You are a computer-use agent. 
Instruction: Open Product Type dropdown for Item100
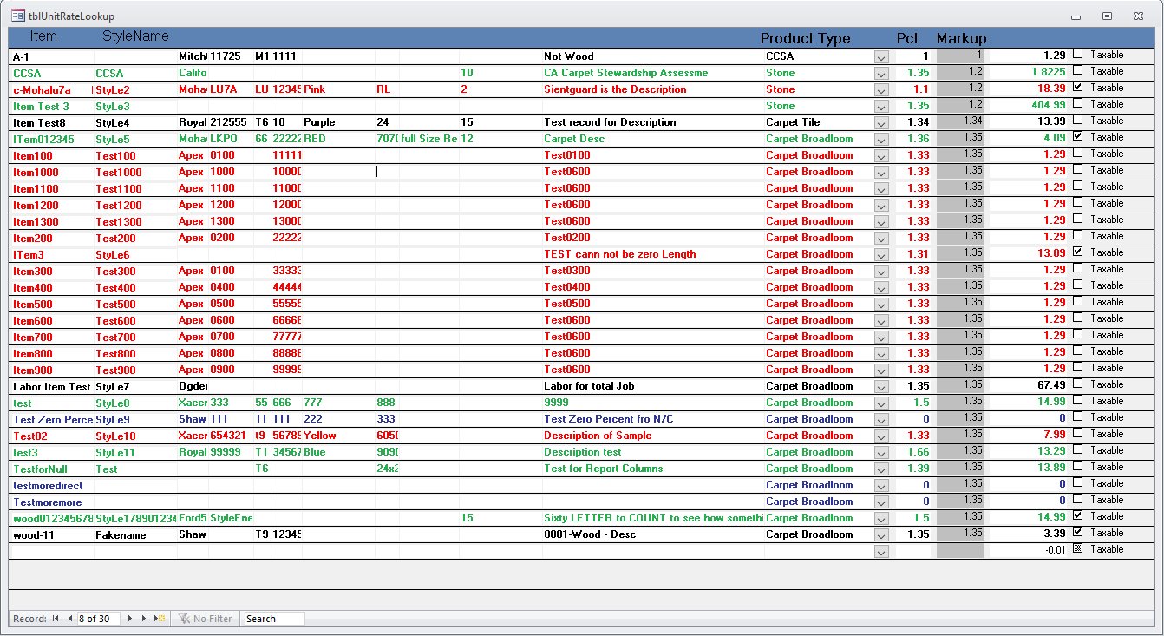pyautogui.click(x=881, y=155)
